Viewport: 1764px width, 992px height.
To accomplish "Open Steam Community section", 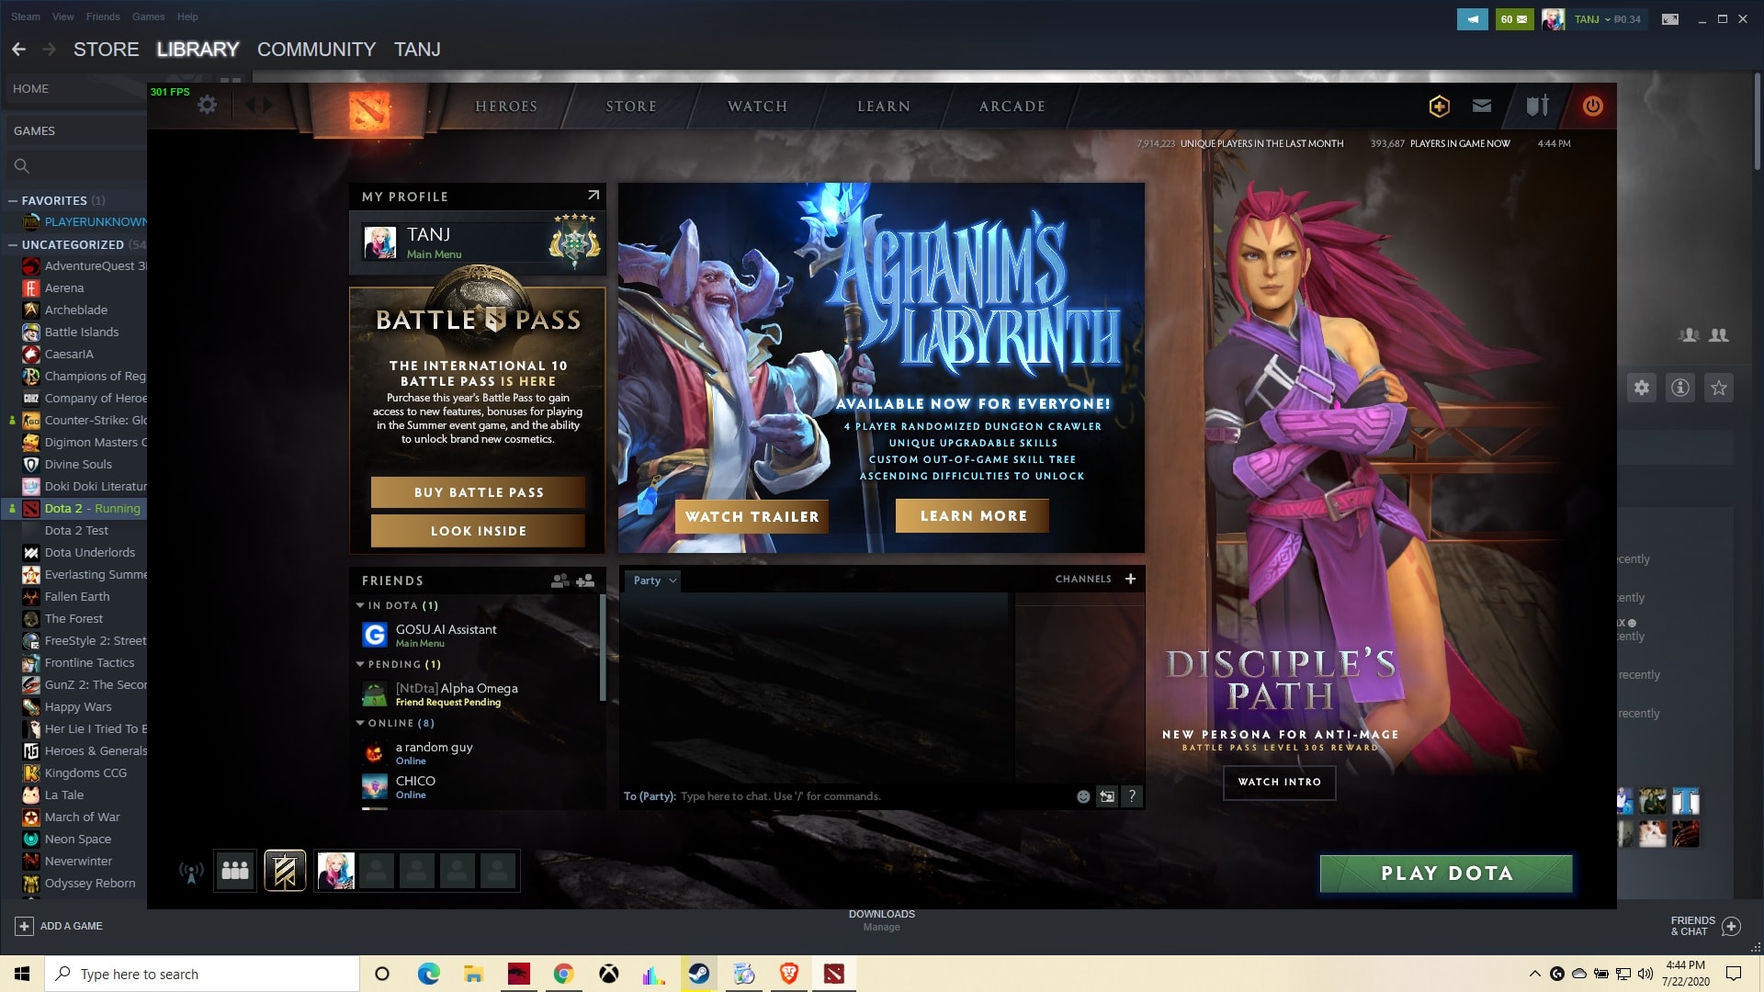I will click(x=316, y=50).
